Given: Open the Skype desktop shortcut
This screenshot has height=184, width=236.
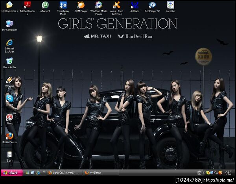Looking at the screenshot, I should (9, 100).
